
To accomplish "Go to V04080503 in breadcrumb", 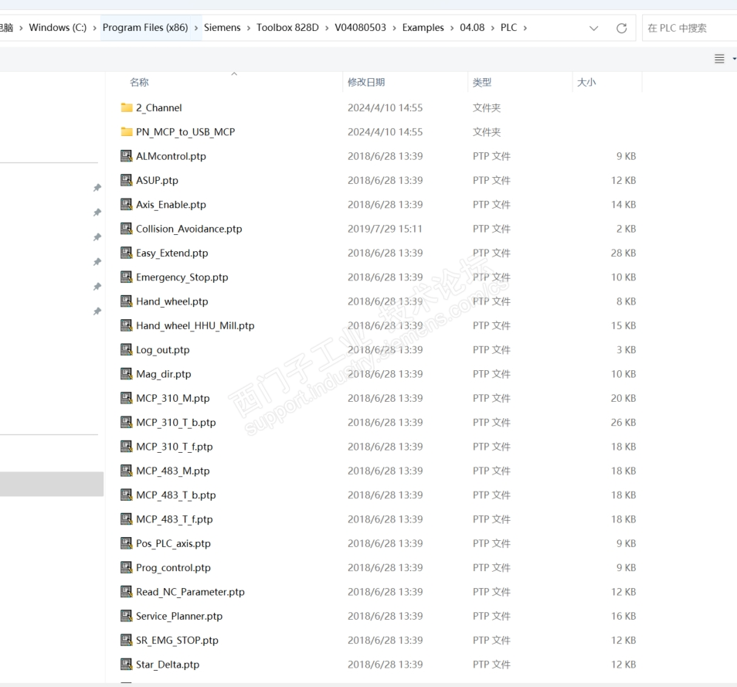I will pos(360,27).
